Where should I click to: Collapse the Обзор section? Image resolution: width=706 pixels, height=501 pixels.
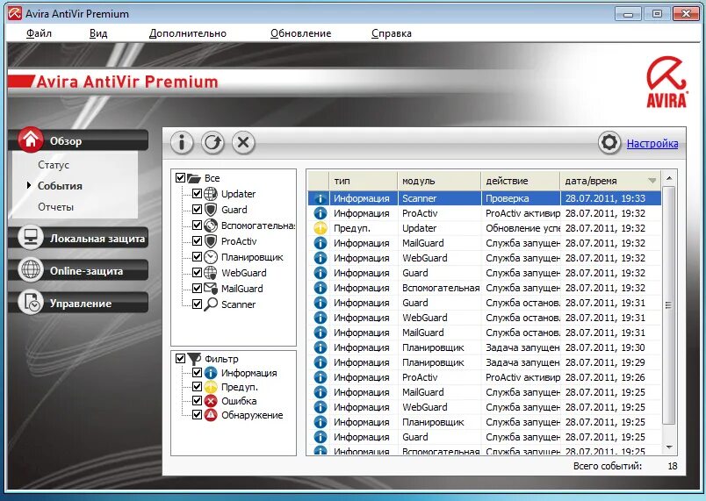(x=78, y=140)
